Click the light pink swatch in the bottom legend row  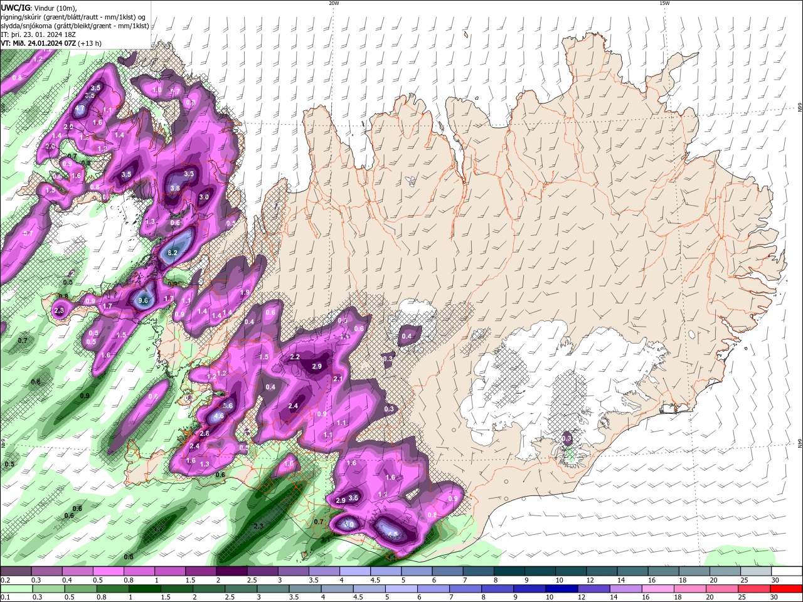(x=658, y=589)
